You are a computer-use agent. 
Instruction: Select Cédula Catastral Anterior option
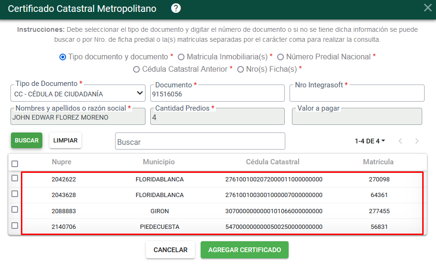pos(136,69)
